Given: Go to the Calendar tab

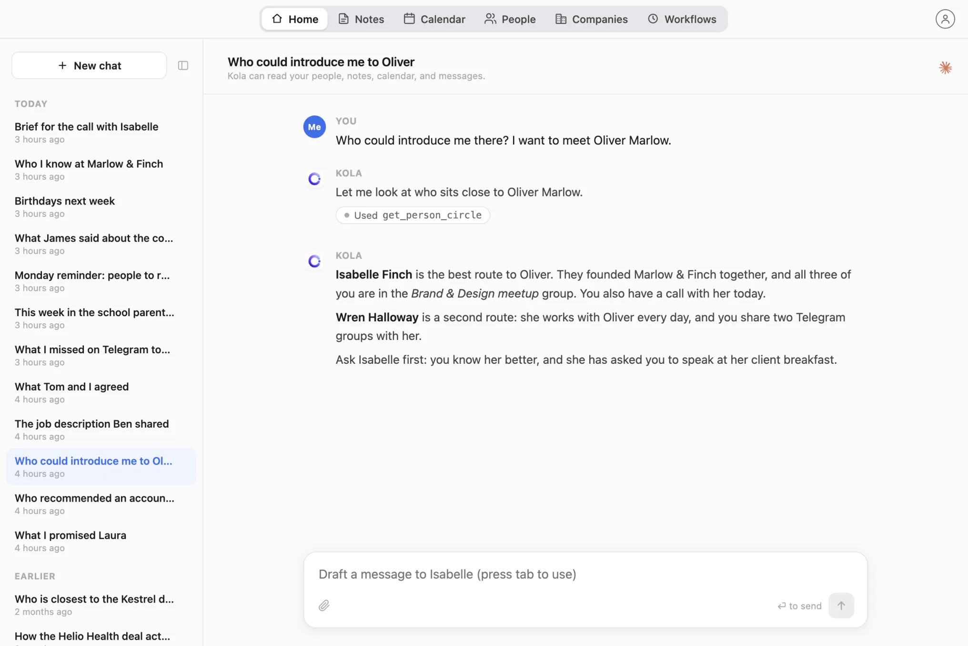Looking at the screenshot, I should tap(434, 19).
